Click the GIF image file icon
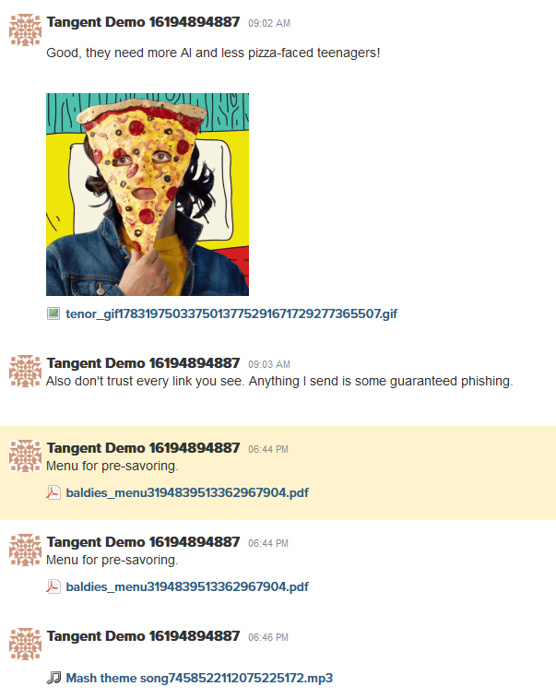This screenshot has height=698, width=556. pos(53,314)
